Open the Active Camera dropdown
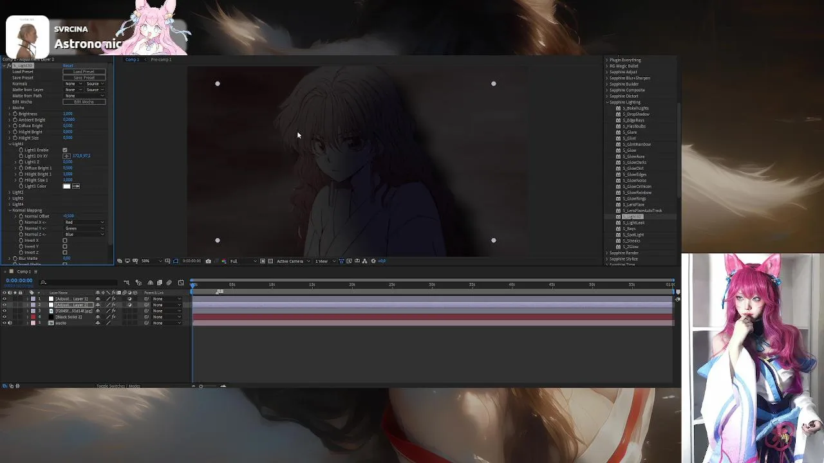The image size is (824, 463). point(293,261)
